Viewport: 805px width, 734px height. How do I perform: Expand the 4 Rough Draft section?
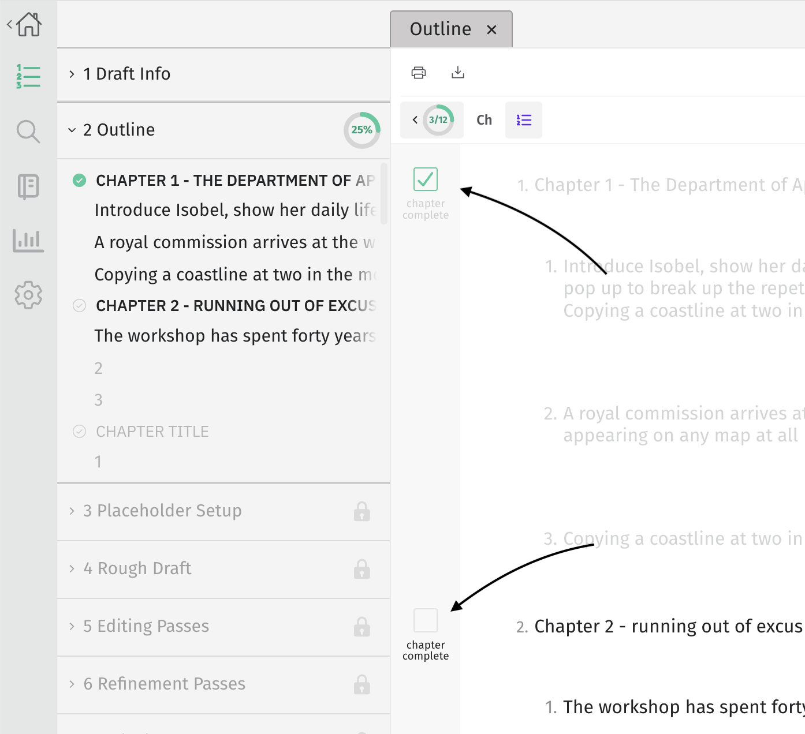[x=223, y=569]
